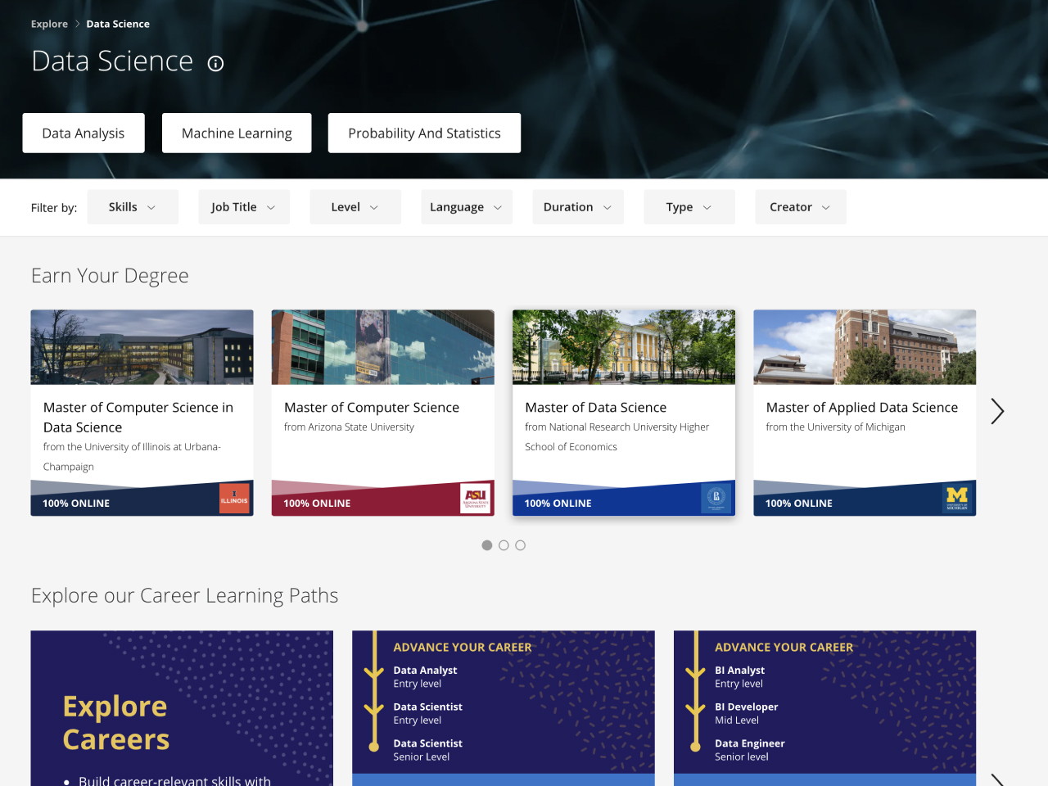Click 100% ONLINE label on Michigan card
The width and height of the screenshot is (1048, 786).
pos(798,504)
